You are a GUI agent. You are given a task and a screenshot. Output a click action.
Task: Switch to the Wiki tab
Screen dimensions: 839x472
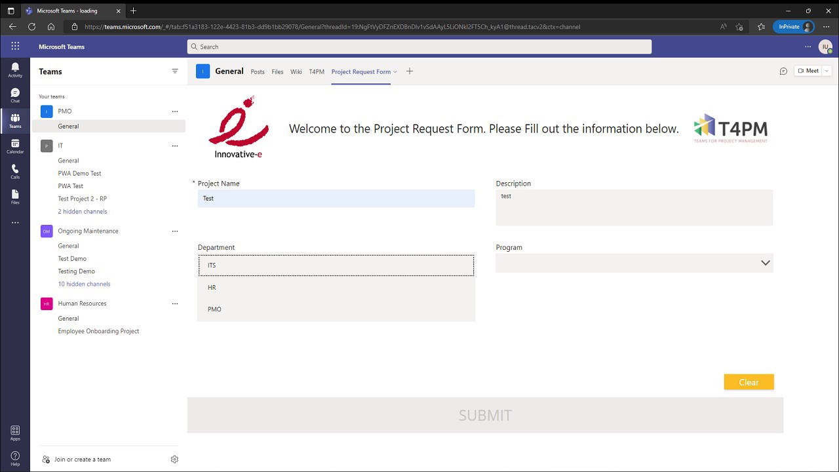pyautogui.click(x=296, y=72)
